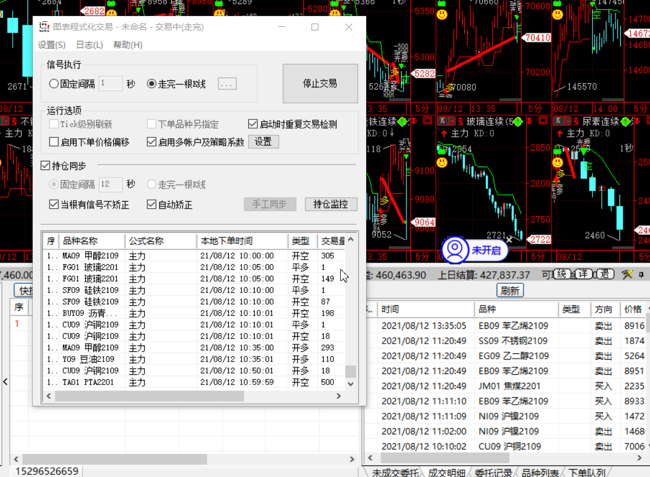Uncheck the 持仓同步 checkbox
The image size is (650, 477).
pyautogui.click(x=45, y=166)
